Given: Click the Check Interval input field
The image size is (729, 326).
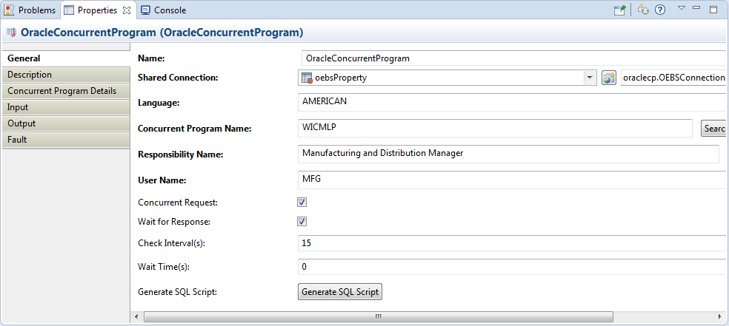Looking at the screenshot, I should pos(511,243).
